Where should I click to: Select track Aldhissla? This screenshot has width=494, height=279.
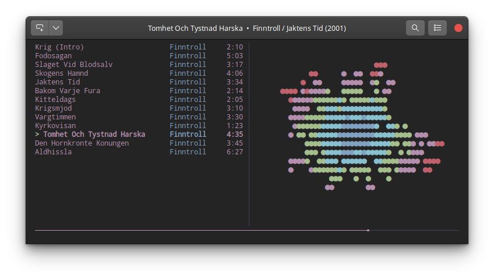point(53,152)
